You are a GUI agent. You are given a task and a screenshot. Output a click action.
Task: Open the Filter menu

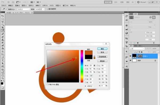(38, 5)
